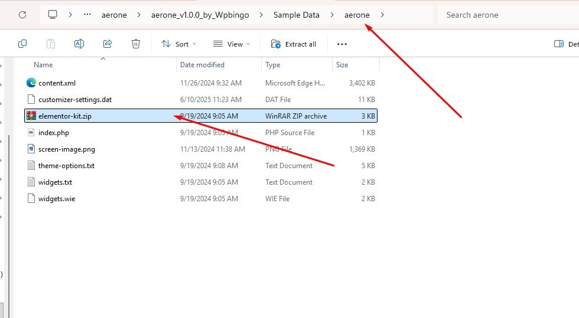Click the Rename icon in the toolbar
This screenshot has width=579, height=318.
[79, 44]
